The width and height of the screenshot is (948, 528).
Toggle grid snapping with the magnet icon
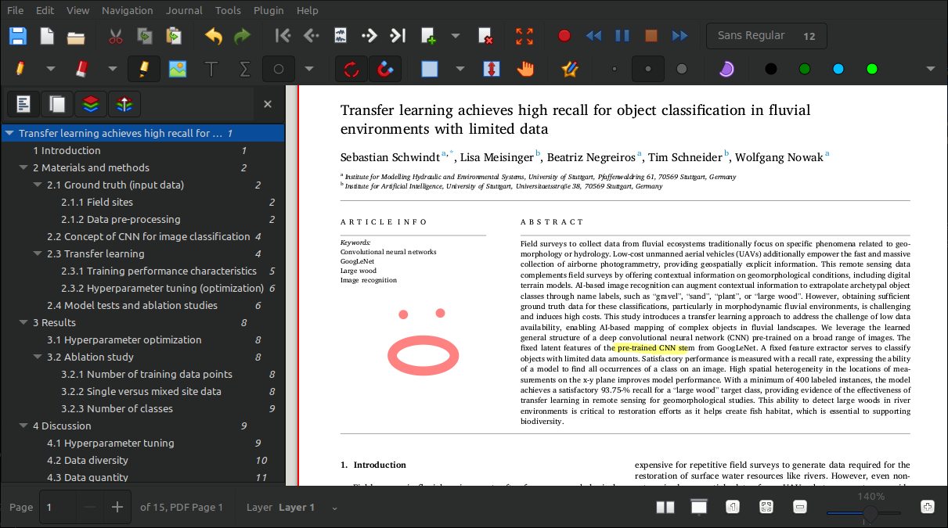385,69
